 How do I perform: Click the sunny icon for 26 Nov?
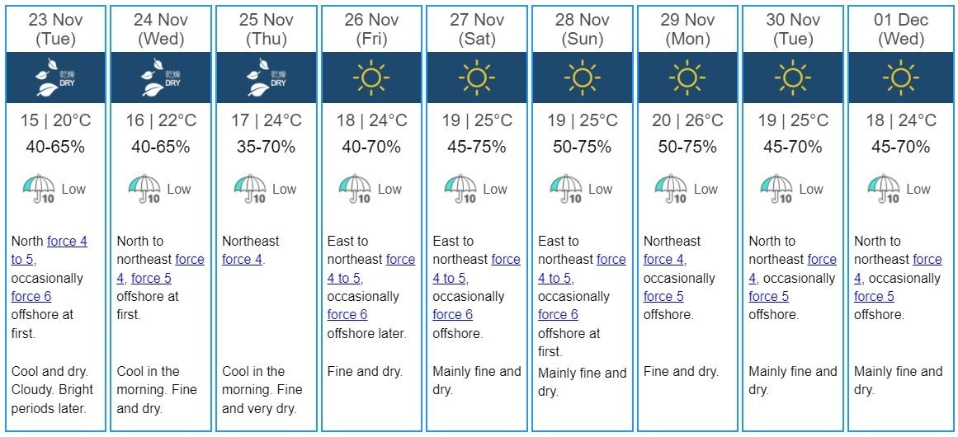pos(370,78)
